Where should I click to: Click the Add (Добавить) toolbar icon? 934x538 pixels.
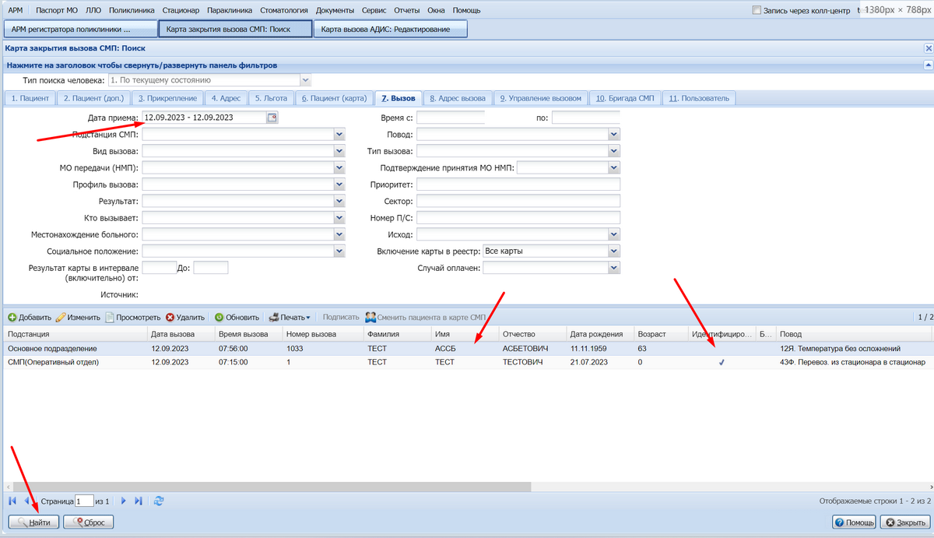12,318
